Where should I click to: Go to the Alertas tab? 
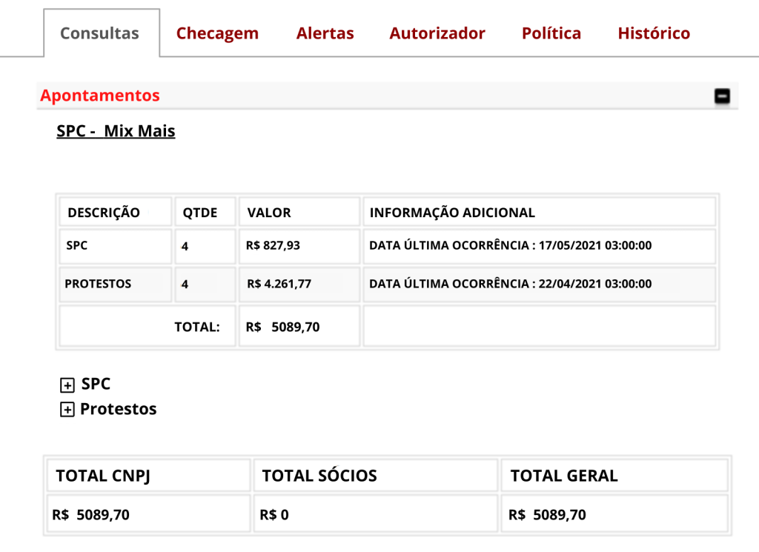(325, 33)
